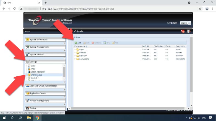Click the Disks icon in Storage list

pos(29,66)
